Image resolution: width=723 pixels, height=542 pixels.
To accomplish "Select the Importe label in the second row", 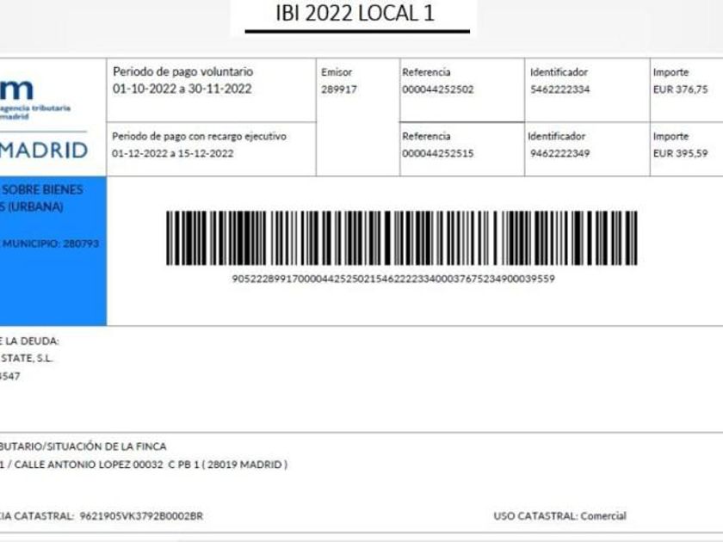I will coord(670,137).
